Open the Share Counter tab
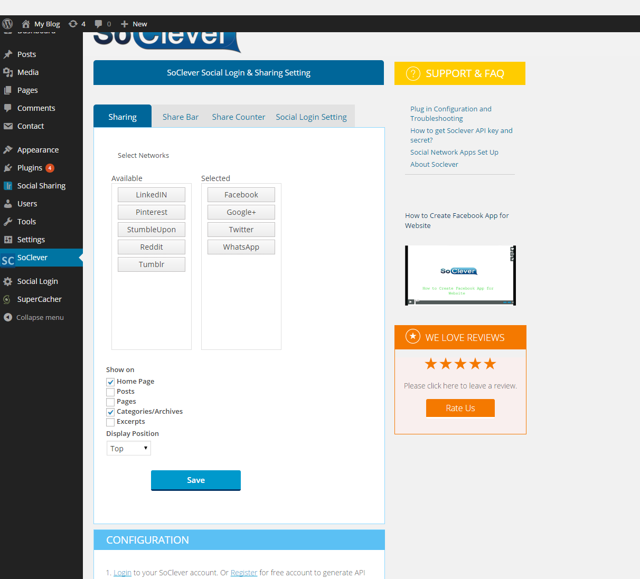640x579 pixels. [x=238, y=117]
